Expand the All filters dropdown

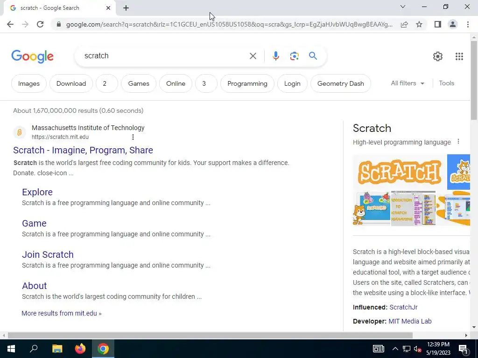(x=408, y=83)
